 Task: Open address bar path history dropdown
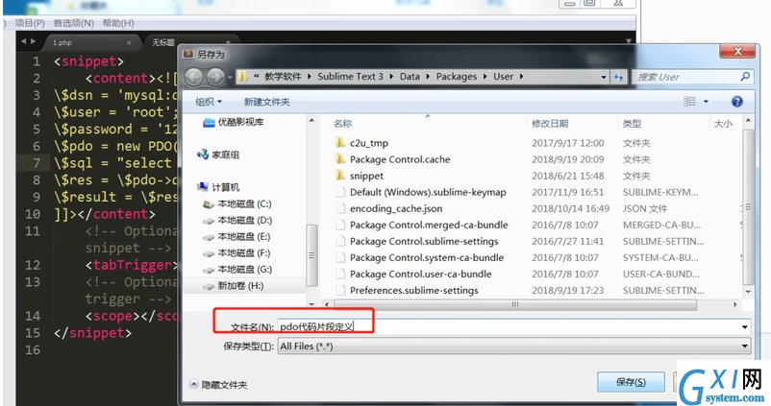(x=604, y=77)
